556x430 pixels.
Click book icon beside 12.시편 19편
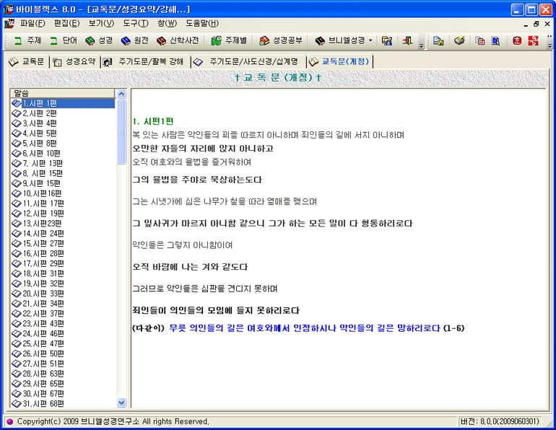pos(17,214)
